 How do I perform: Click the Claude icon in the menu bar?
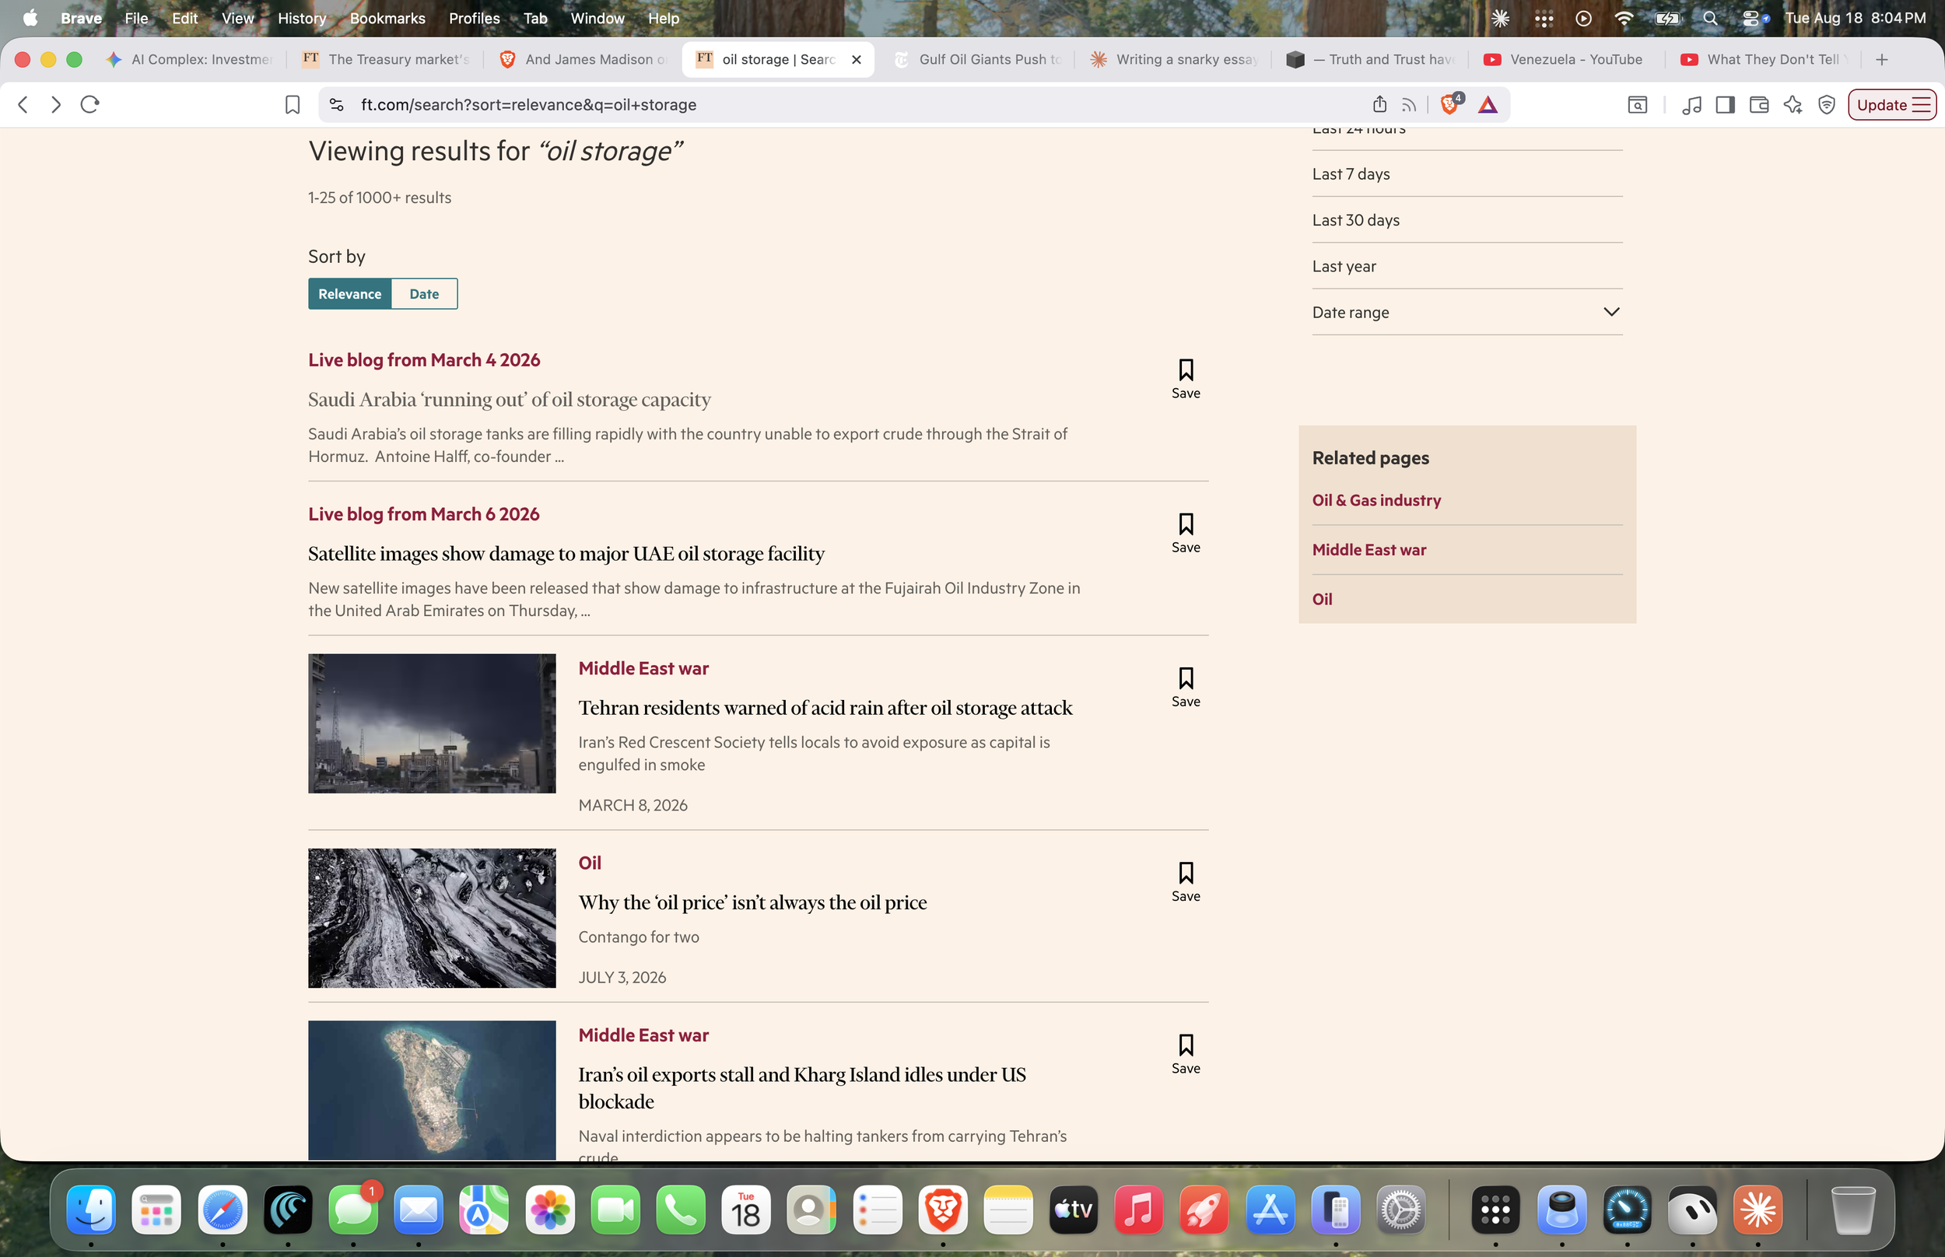[x=1500, y=18]
